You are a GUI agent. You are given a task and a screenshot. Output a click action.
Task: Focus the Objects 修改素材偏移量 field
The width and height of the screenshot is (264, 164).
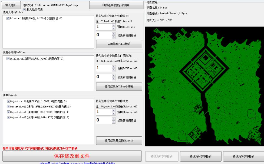click(104, 120)
